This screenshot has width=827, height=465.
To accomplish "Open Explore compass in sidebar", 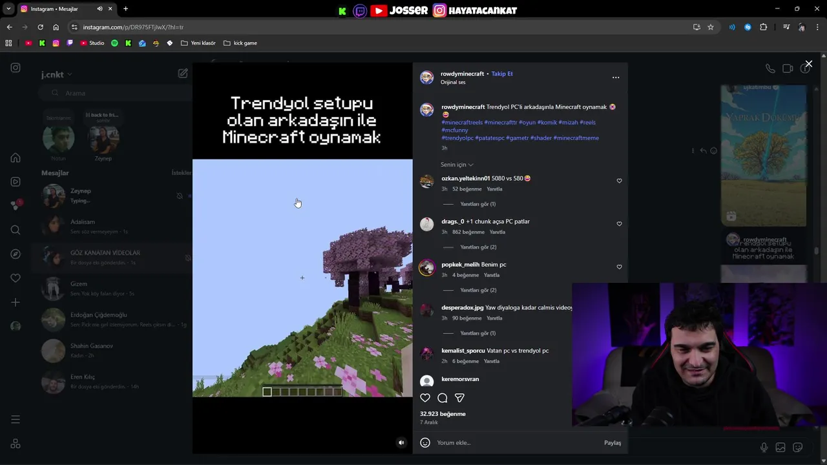I will [x=16, y=254].
